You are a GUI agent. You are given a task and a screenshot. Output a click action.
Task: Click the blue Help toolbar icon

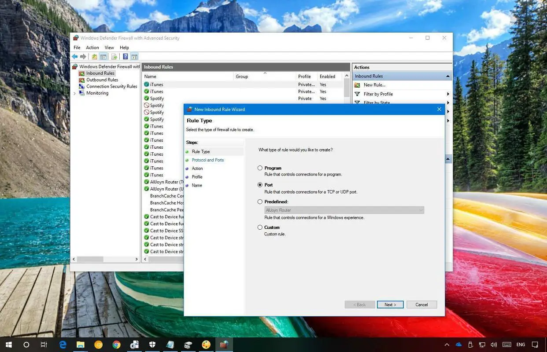coord(126,57)
